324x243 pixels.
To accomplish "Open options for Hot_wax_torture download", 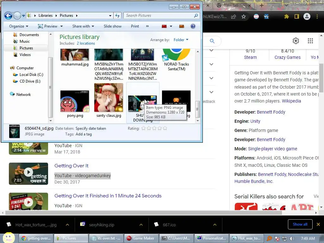I will [67, 225].
